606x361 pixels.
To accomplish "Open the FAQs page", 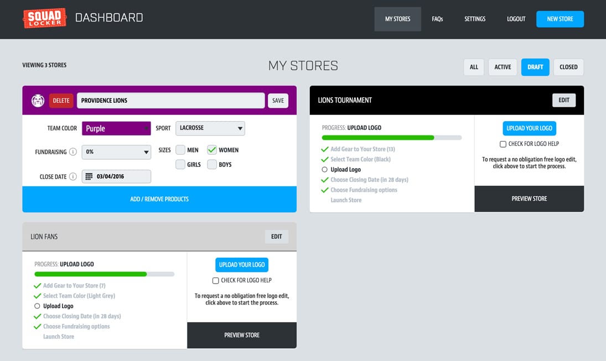I will (437, 19).
